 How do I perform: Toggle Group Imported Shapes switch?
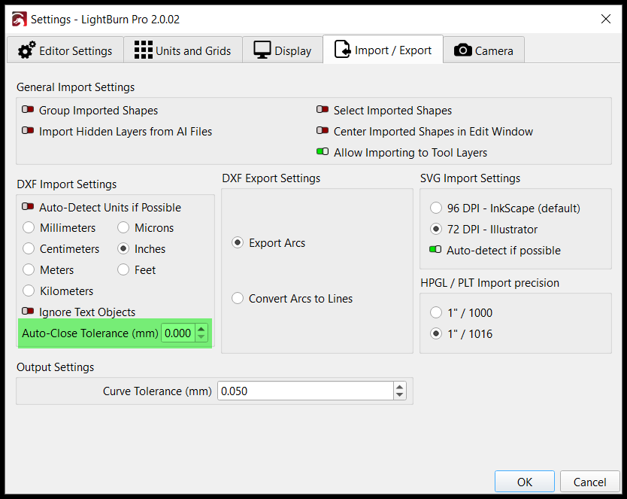click(x=29, y=111)
